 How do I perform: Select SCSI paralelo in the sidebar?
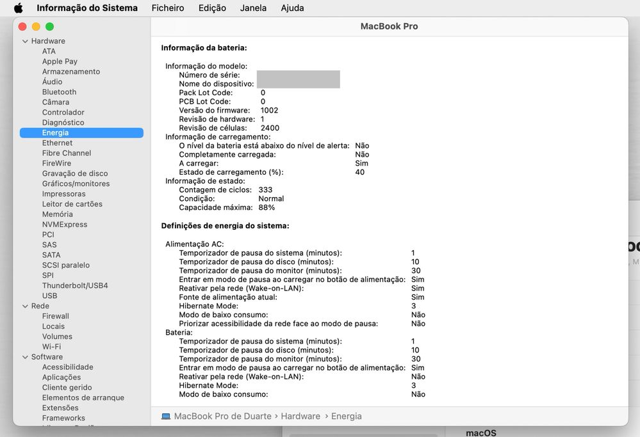(66, 265)
